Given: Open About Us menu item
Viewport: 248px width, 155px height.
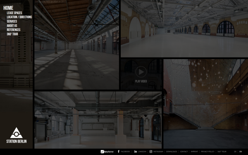Looking at the screenshot, I should 12,26.
